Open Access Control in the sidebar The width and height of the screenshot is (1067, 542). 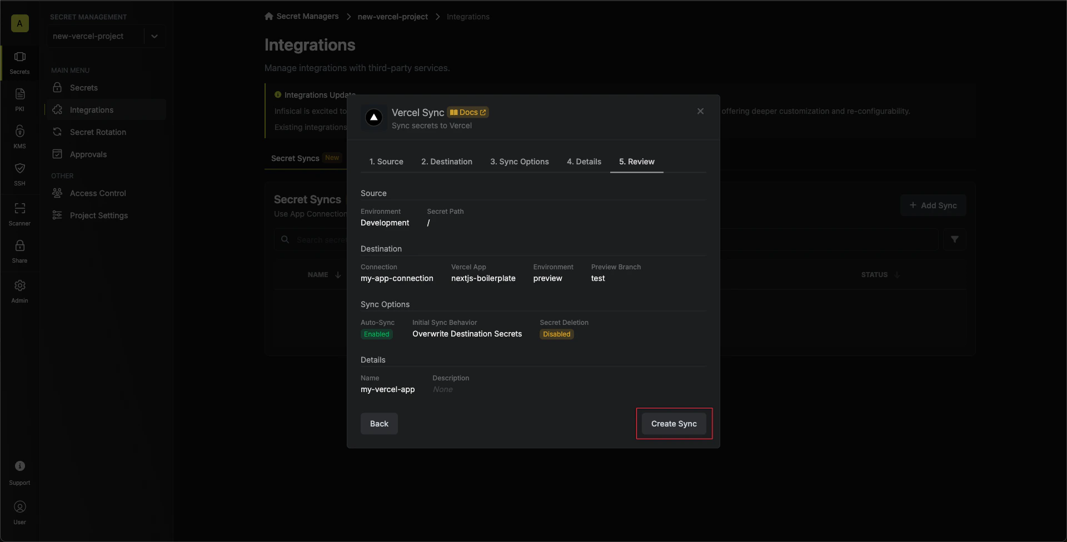tap(106, 193)
